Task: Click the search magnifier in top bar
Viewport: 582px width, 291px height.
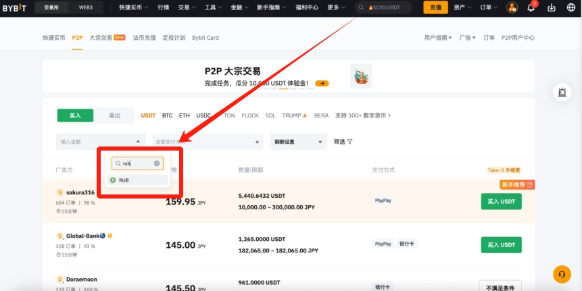Action: coord(361,7)
